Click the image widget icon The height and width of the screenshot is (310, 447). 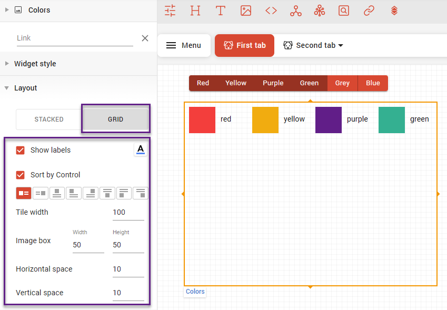pyautogui.click(x=246, y=11)
